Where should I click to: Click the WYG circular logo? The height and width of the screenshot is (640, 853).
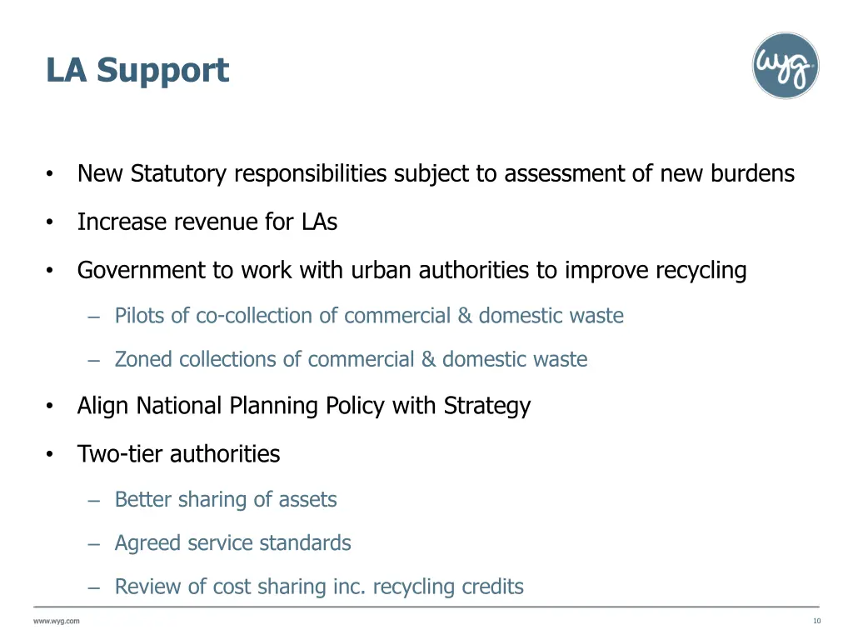point(786,66)
